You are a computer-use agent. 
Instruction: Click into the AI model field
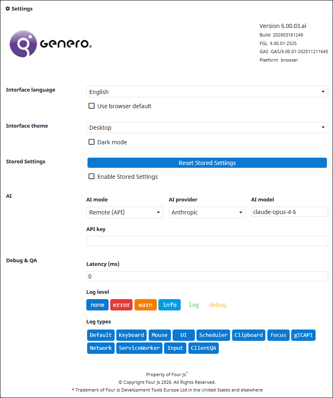pos(289,212)
